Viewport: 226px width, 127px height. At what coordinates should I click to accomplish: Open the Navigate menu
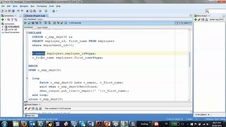(x=24, y=6)
